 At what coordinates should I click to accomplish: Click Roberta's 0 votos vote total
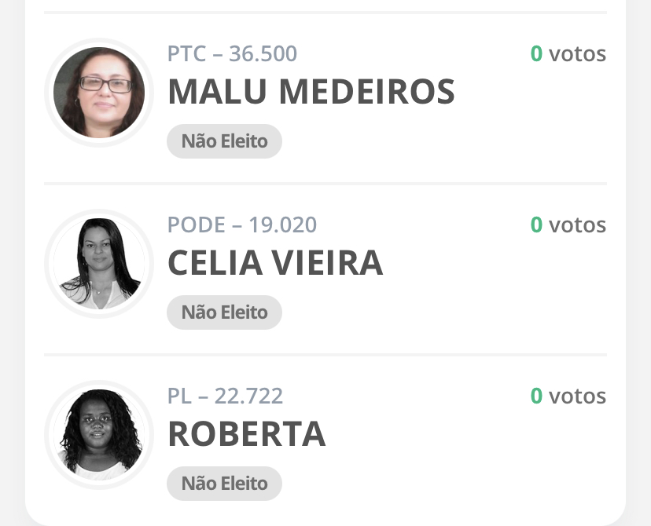pyautogui.click(x=568, y=396)
